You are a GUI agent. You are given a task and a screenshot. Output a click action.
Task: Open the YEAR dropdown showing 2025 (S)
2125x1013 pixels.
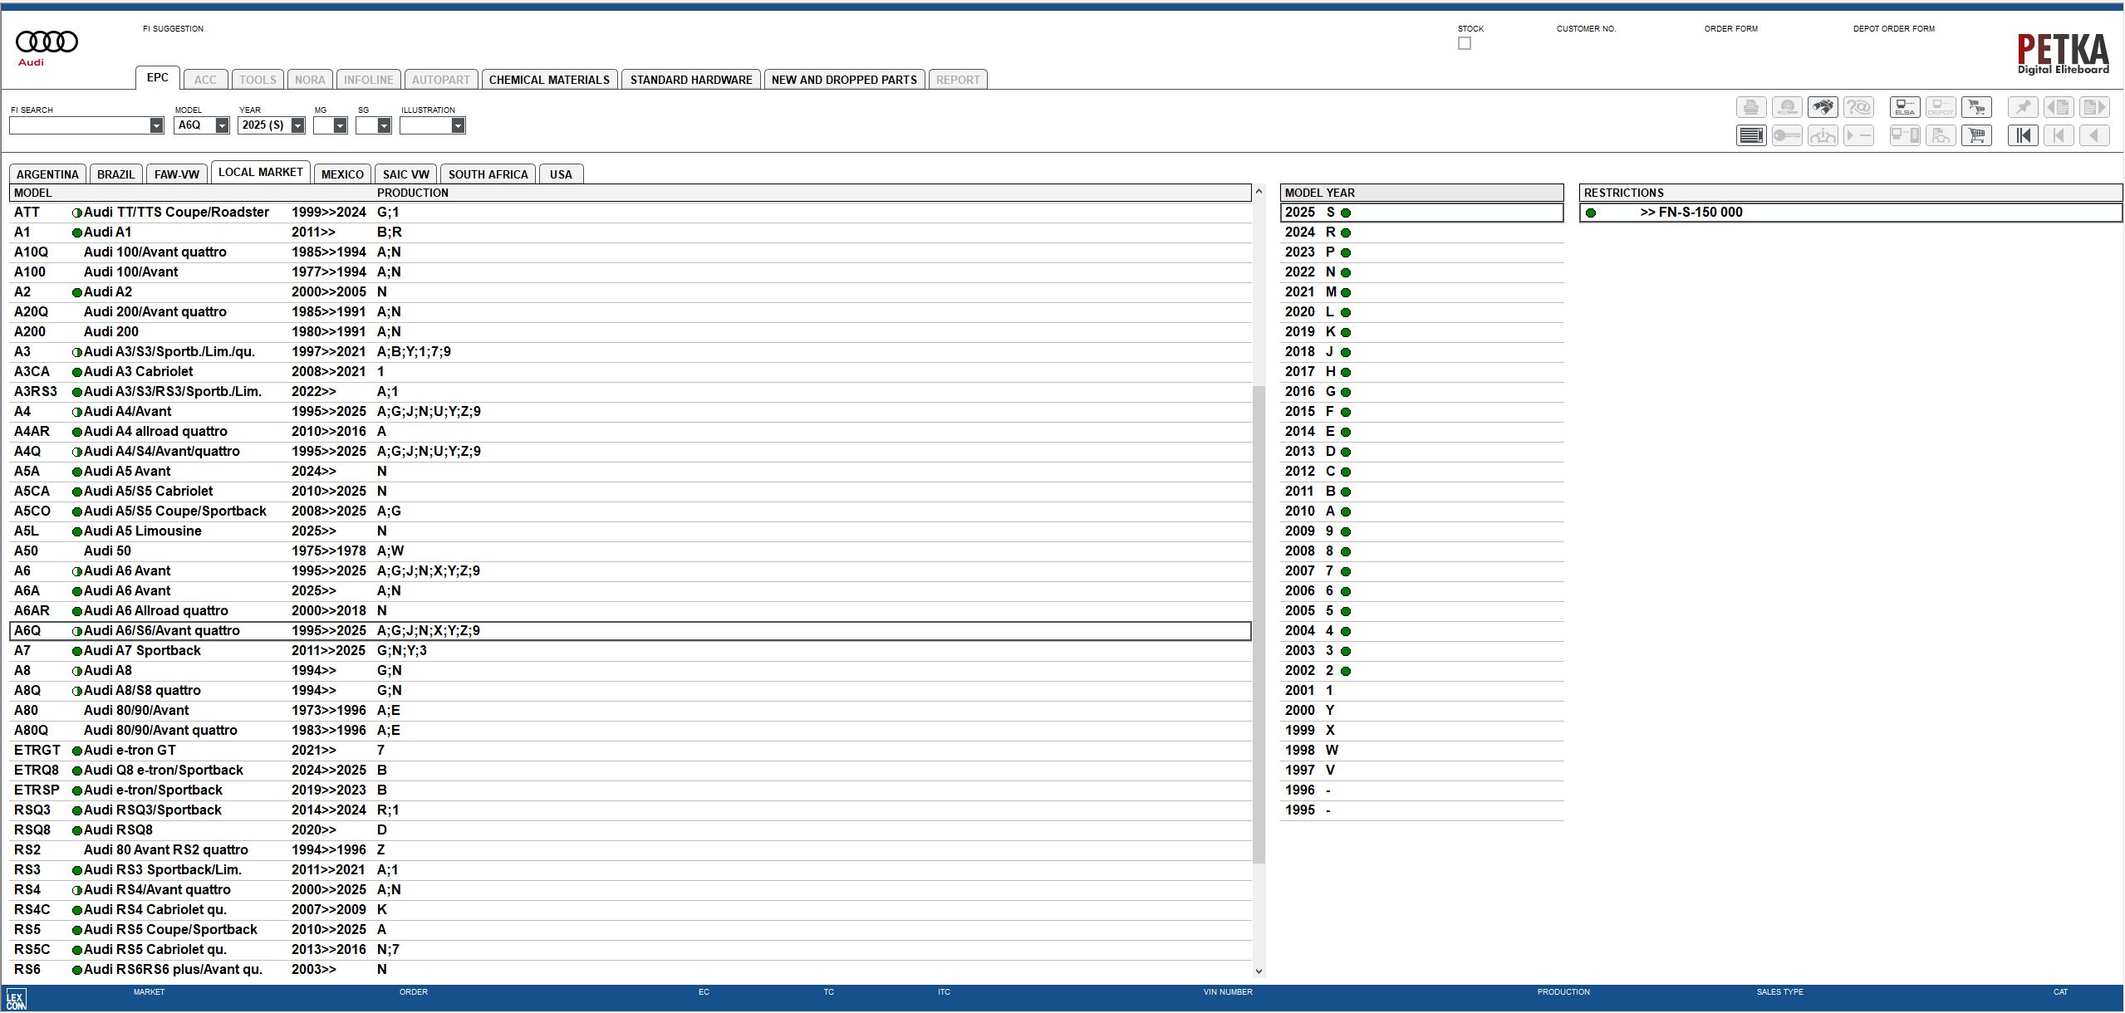click(x=297, y=125)
